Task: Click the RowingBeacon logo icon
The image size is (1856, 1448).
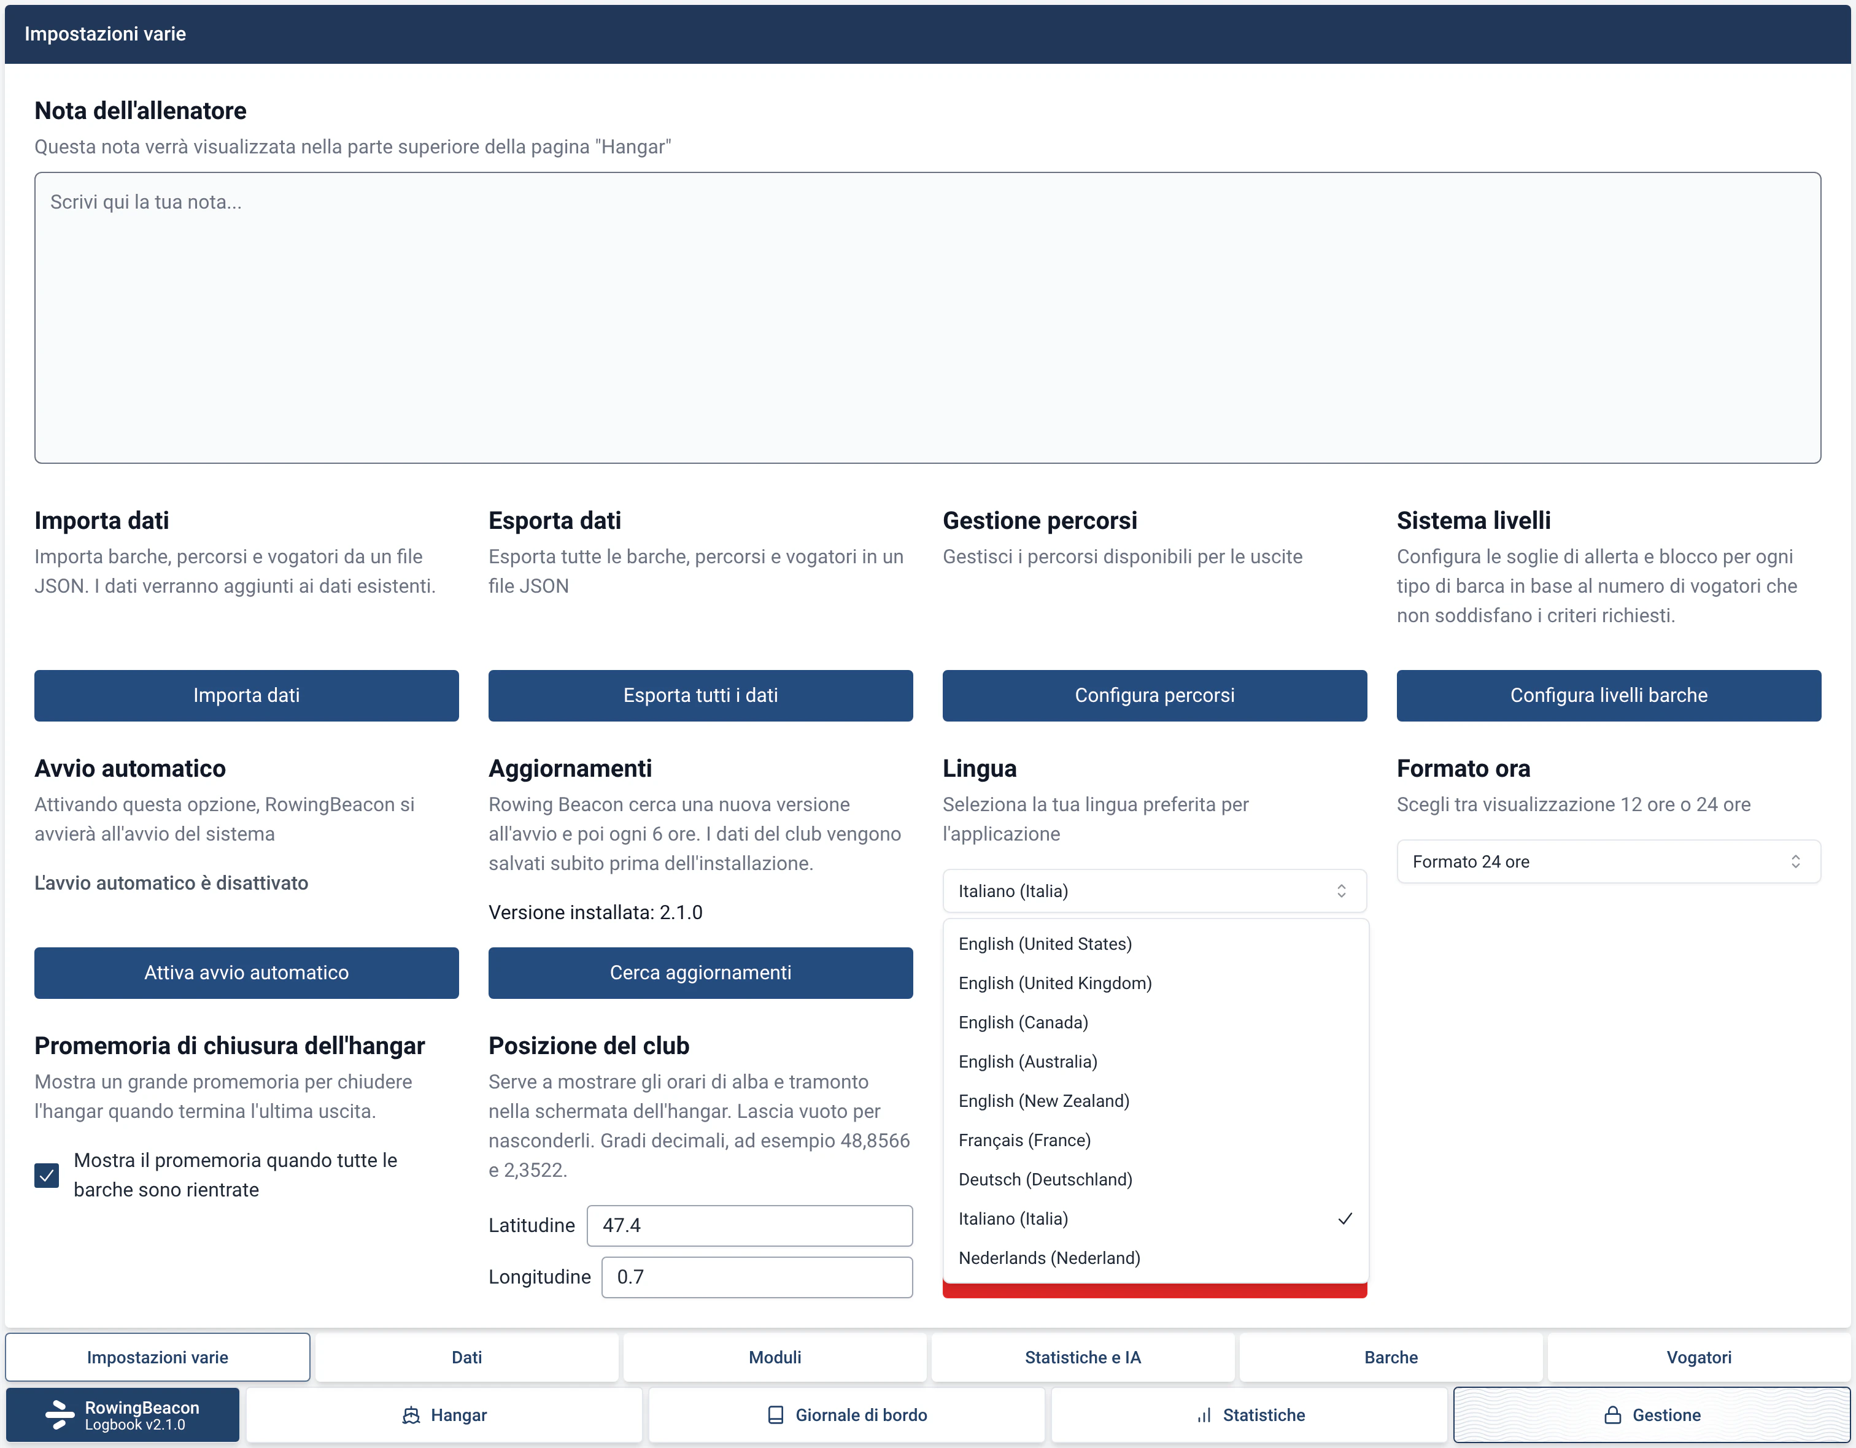Action: pos(60,1415)
